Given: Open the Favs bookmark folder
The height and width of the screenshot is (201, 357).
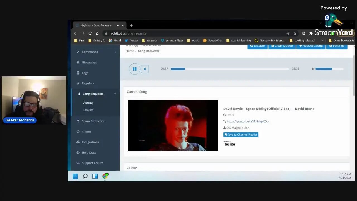Looking at the screenshot, I should 79,40.
